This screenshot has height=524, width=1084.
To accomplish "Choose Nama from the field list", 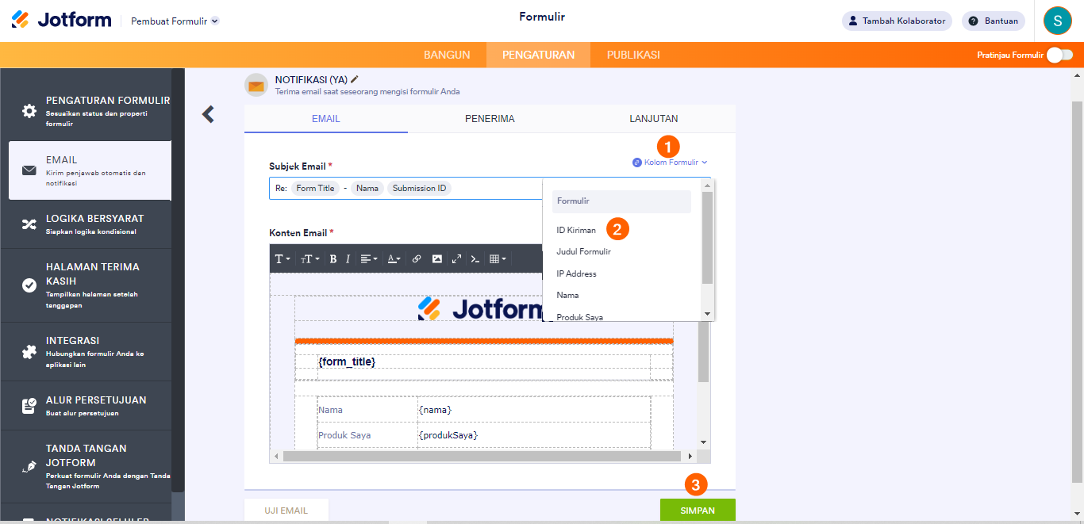I will click(568, 295).
